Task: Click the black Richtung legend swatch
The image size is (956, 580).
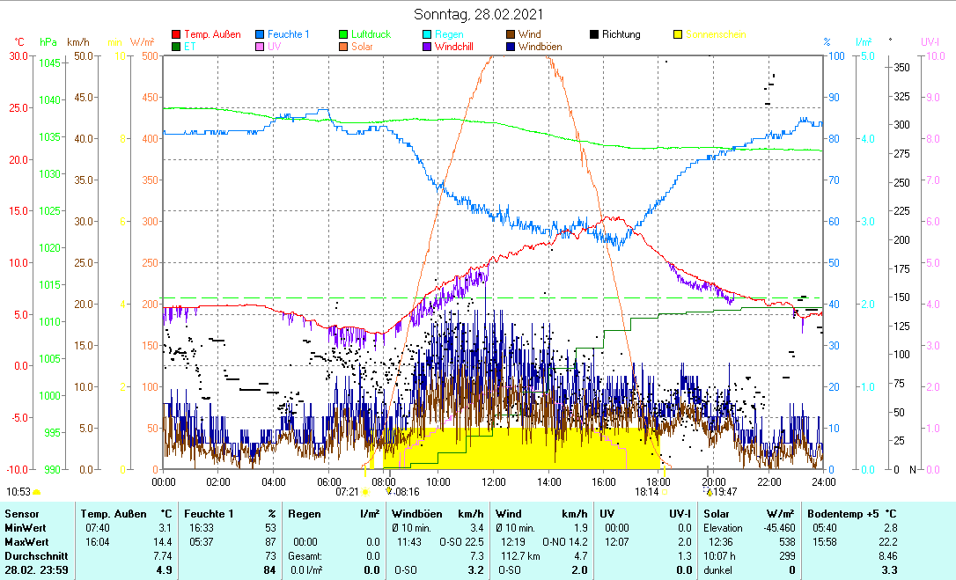Action: point(594,34)
